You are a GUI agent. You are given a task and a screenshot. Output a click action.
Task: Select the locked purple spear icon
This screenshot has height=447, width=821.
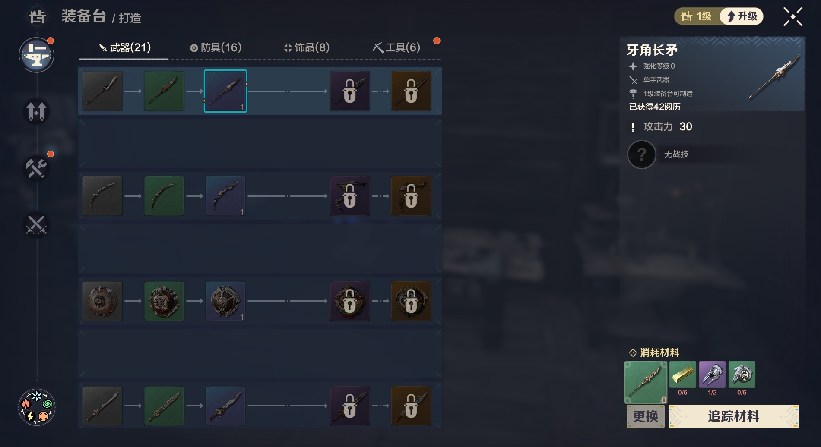tap(349, 91)
